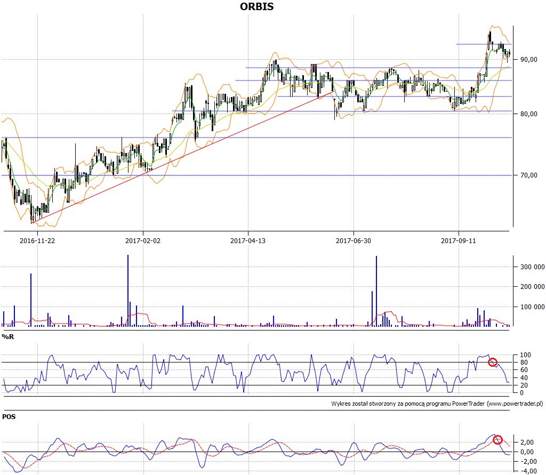
Task: Click the 90,00 price axis label
Action: pos(528,60)
